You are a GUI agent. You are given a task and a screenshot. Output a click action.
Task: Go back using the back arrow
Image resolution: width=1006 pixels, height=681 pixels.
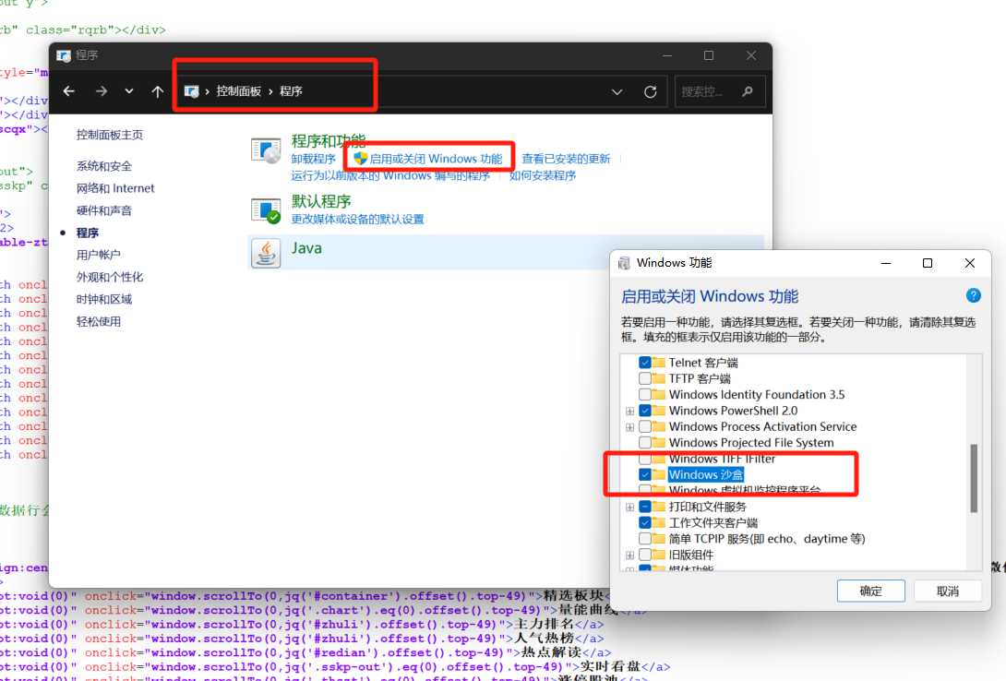tap(69, 91)
